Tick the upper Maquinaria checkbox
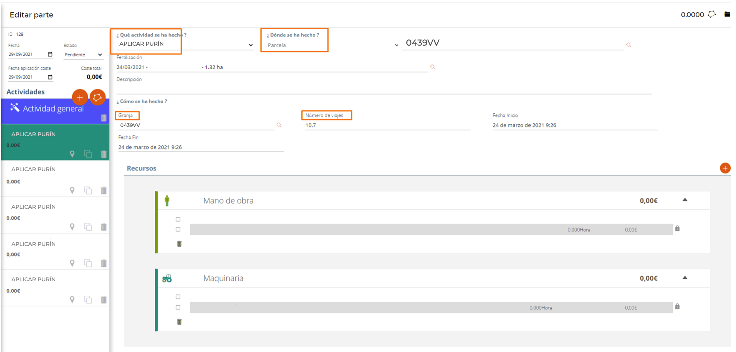The image size is (736, 352). click(178, 297)
